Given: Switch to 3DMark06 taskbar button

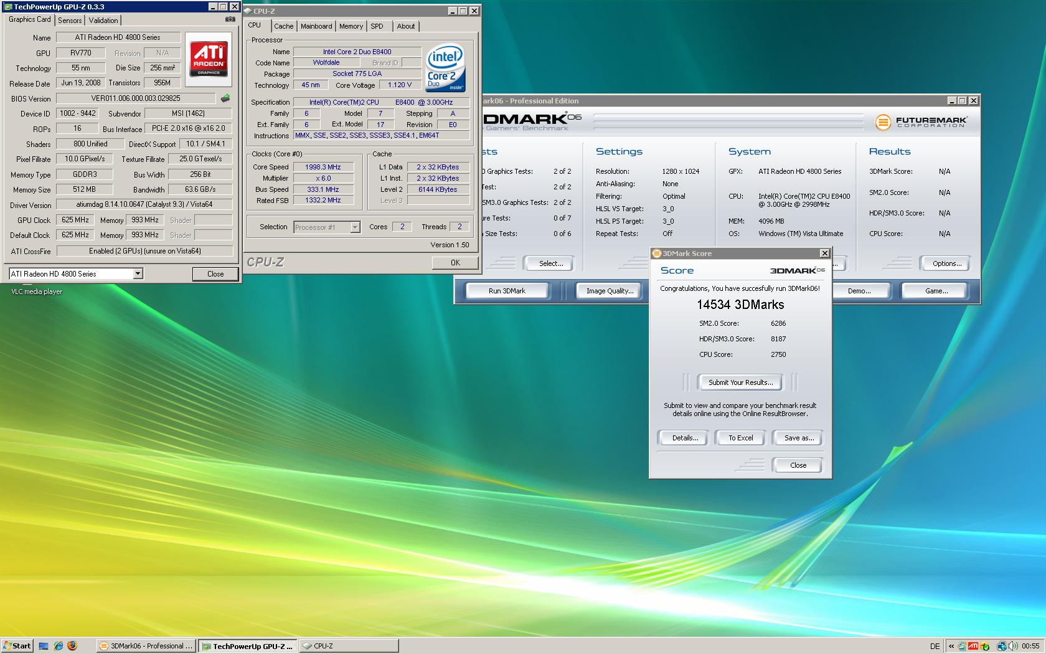Looking at the screenshot, I should click(146, 646).
